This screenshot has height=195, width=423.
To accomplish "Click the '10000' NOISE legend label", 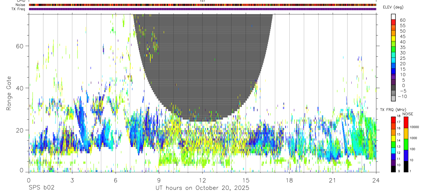I will tap(414, 127).
